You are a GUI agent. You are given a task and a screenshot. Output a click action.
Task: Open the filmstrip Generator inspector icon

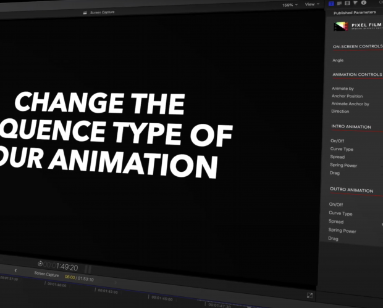click(347, 3)
